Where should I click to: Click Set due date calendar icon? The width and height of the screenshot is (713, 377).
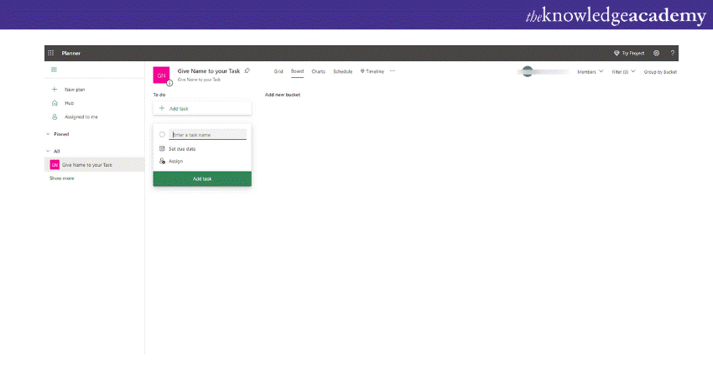pyautogui.click(x=162, y=148)
